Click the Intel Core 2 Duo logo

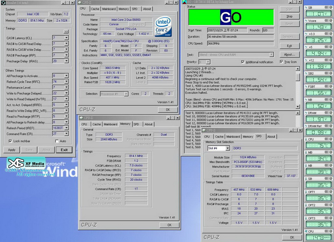[163, 26]
